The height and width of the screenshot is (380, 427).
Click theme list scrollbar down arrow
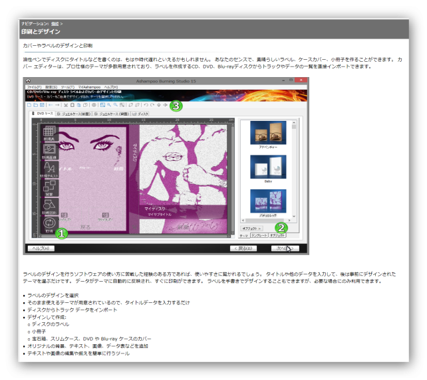click(x=294, y=217)
